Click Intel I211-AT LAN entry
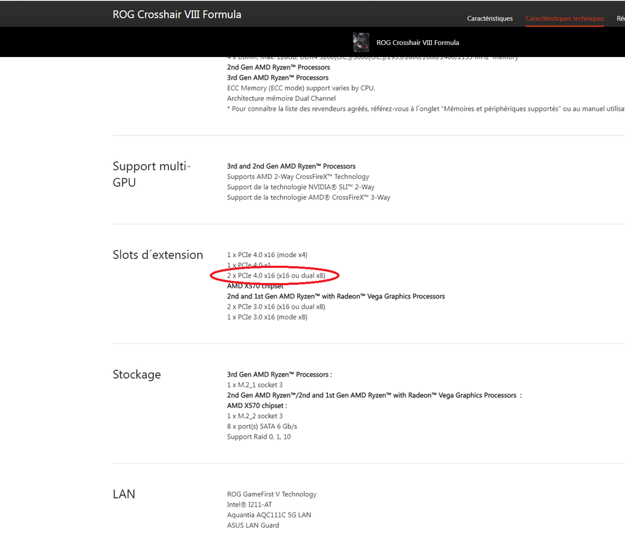 [x=249, y=505]
